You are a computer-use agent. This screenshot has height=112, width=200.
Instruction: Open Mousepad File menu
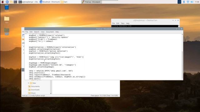coord(27,32)
